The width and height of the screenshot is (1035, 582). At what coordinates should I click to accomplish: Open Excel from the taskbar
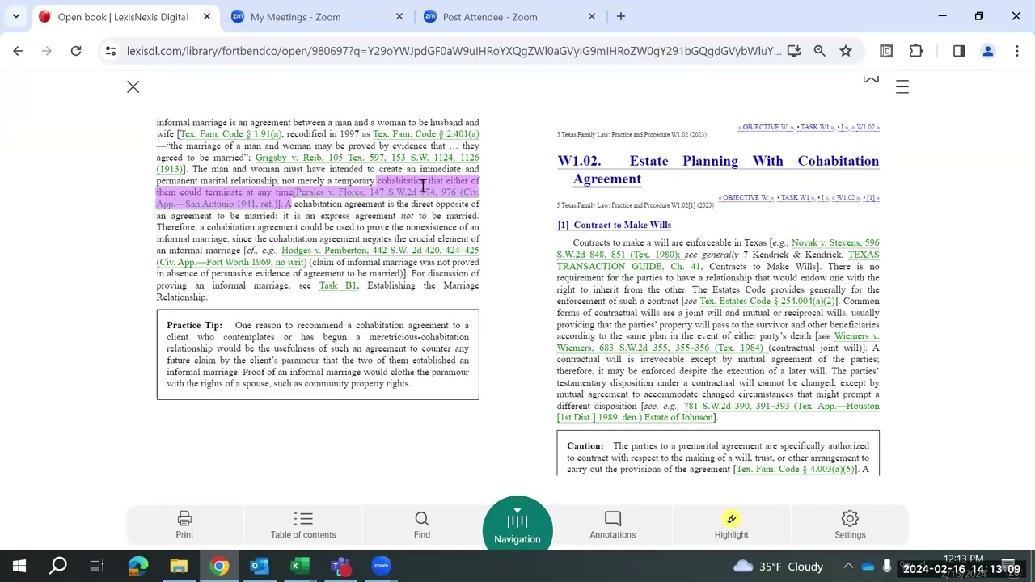tap(300, 566)
